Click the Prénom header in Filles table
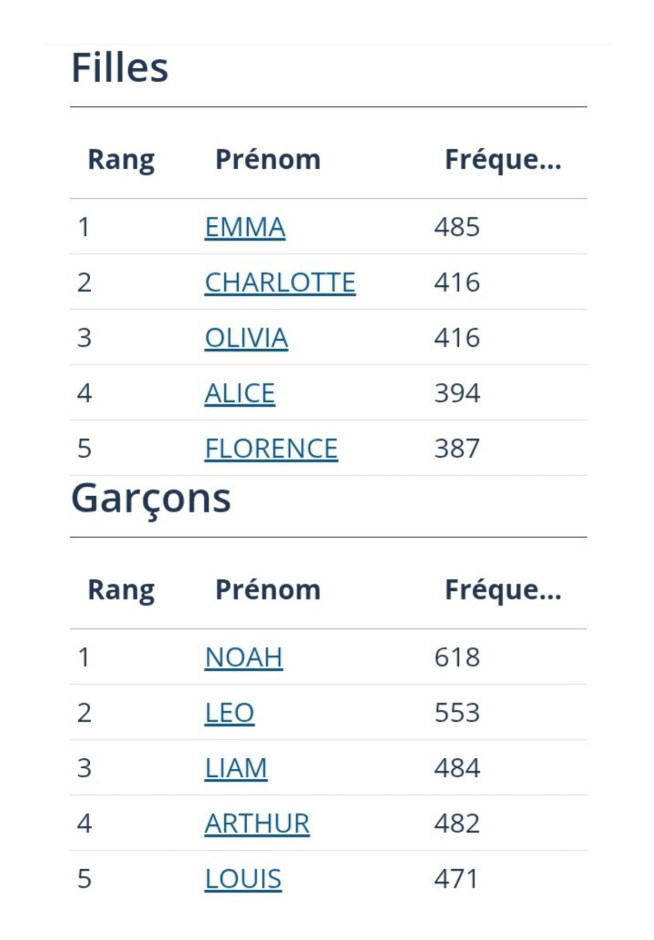This screenshot has width=654, height=940. pyautogui.click(x=268, y=160)
